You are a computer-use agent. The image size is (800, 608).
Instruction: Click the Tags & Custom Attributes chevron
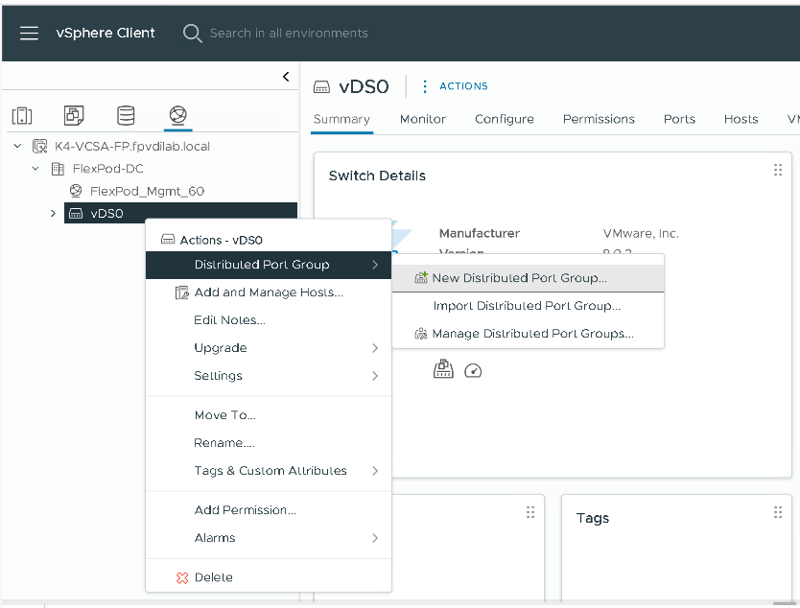coord(375,471)
